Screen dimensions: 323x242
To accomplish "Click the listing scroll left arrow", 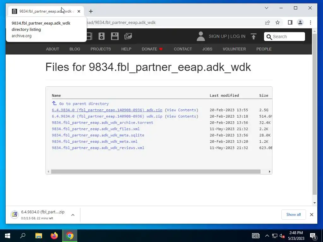I will point(48,172).
